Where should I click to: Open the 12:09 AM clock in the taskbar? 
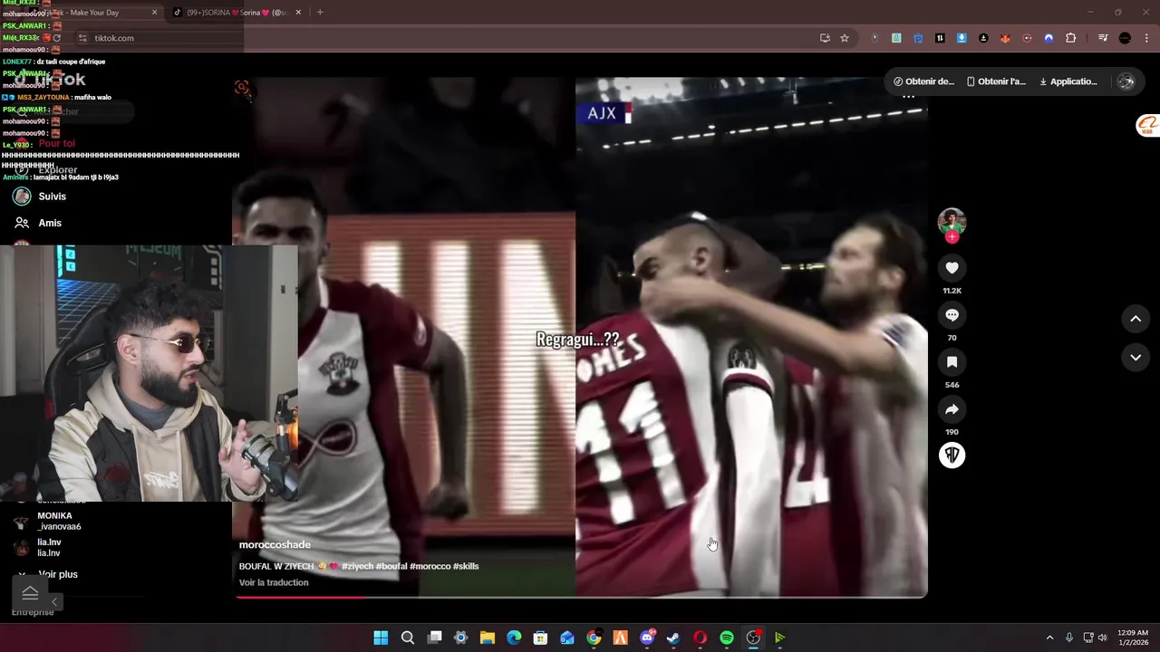click(x=1133, y=638)
